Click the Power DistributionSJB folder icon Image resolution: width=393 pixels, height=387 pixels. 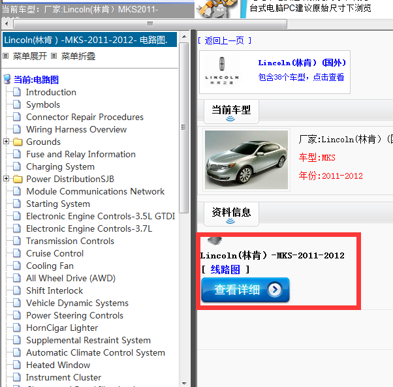coord(17,179)
